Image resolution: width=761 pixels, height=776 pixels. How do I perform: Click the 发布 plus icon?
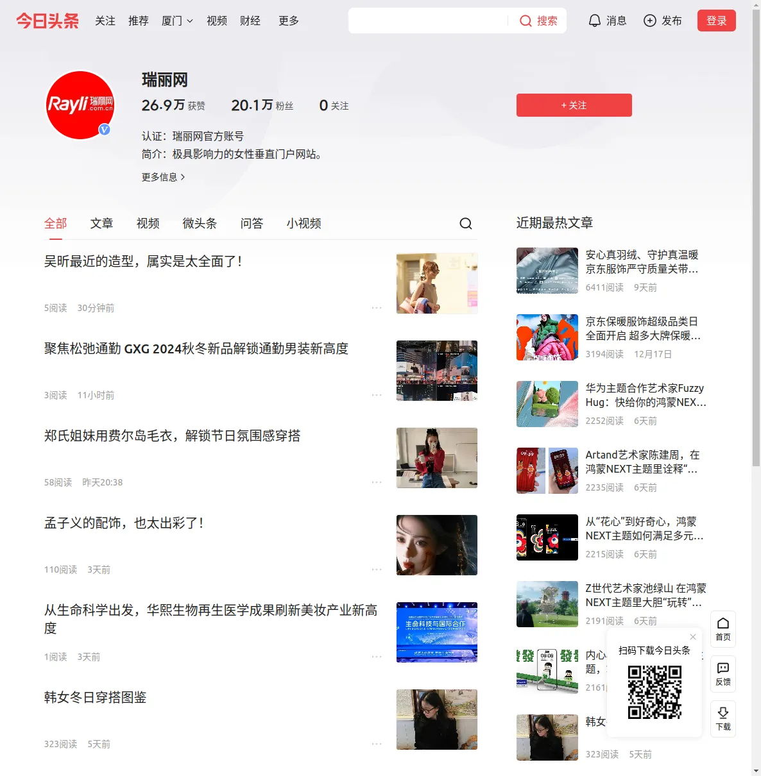pyautogui.click(x=650, y=21)
